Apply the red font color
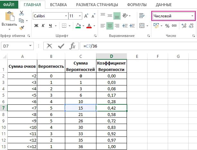Image resolution: width=197 pixels, height=150 pixels. click(x=89, y=26)
